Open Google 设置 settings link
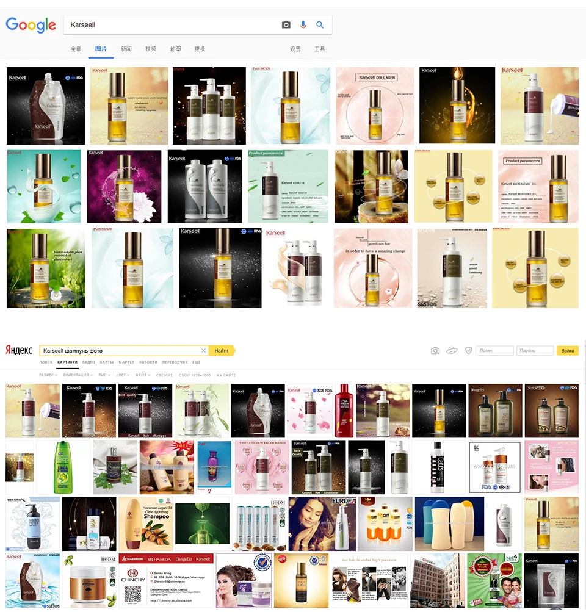Screen dimensions: 586x612 pyautogui.click(x=295, y=49)
